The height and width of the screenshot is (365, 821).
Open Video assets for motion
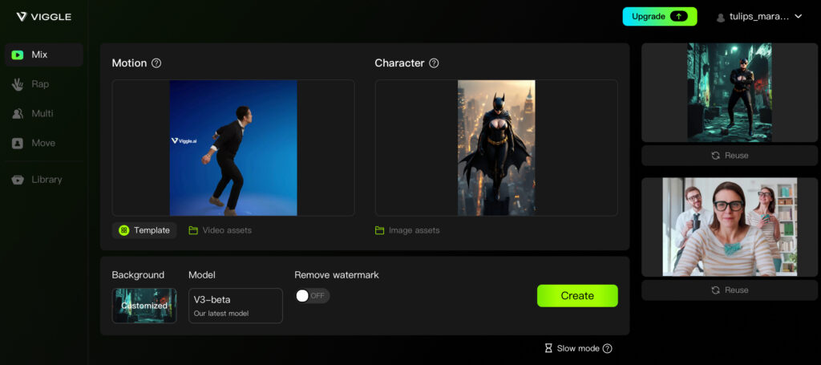[220, 230]
